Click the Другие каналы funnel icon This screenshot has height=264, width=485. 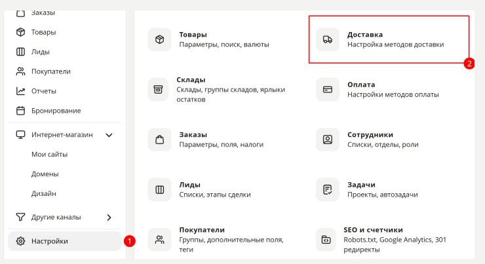point(20,217)
